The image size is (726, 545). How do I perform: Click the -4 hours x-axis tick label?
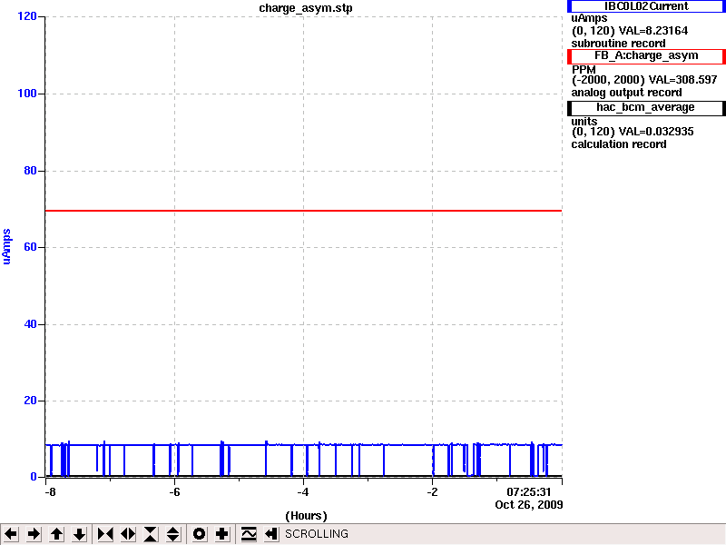[303, 491]
